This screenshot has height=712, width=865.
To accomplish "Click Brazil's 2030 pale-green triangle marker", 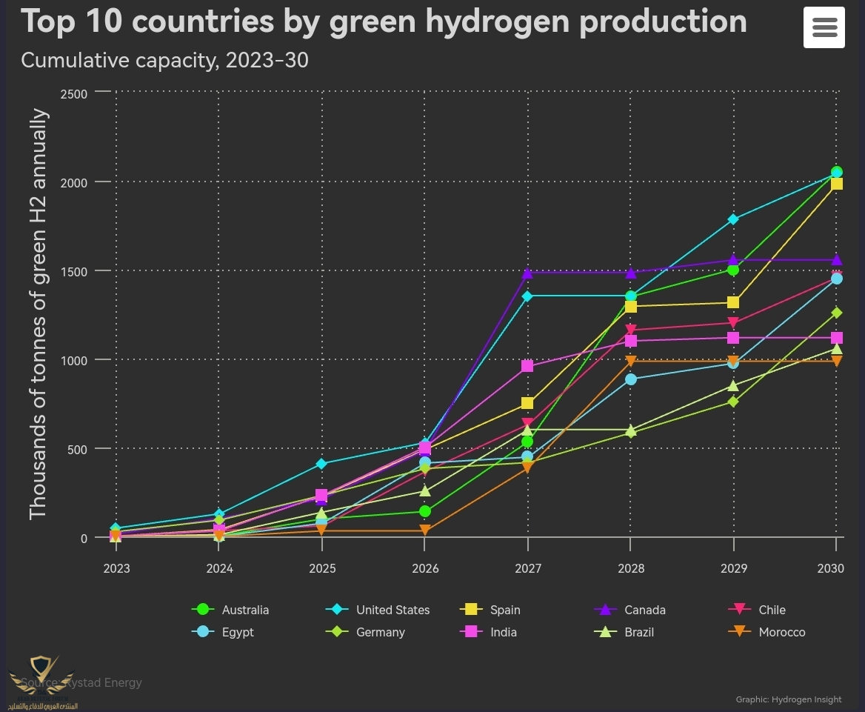I will tap(836, 348).
